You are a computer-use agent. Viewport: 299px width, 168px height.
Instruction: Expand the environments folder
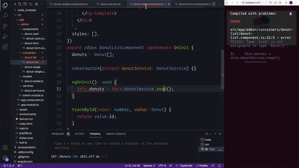pos(28,114)
